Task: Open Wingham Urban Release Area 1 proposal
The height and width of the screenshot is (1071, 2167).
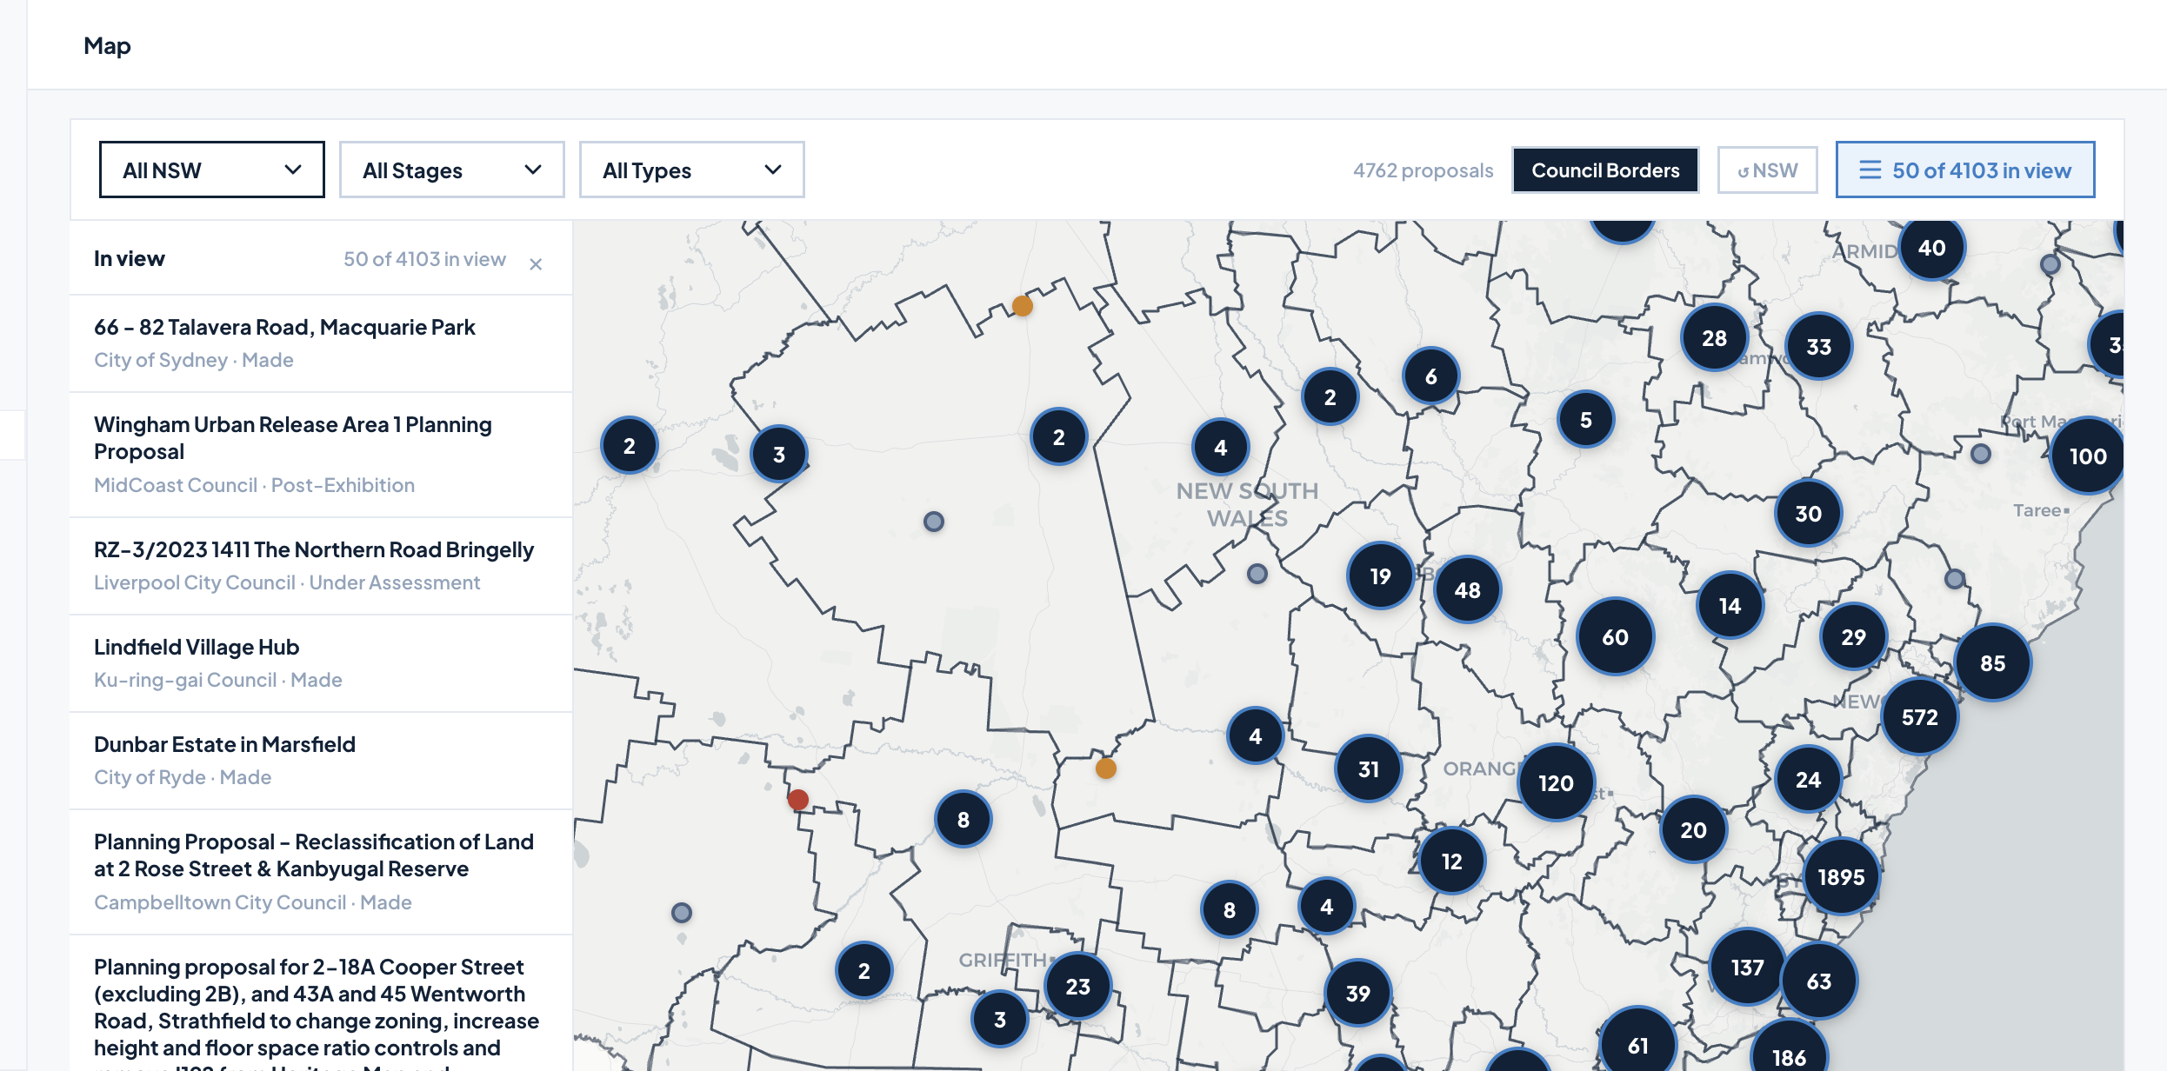Action: point(321,454)
